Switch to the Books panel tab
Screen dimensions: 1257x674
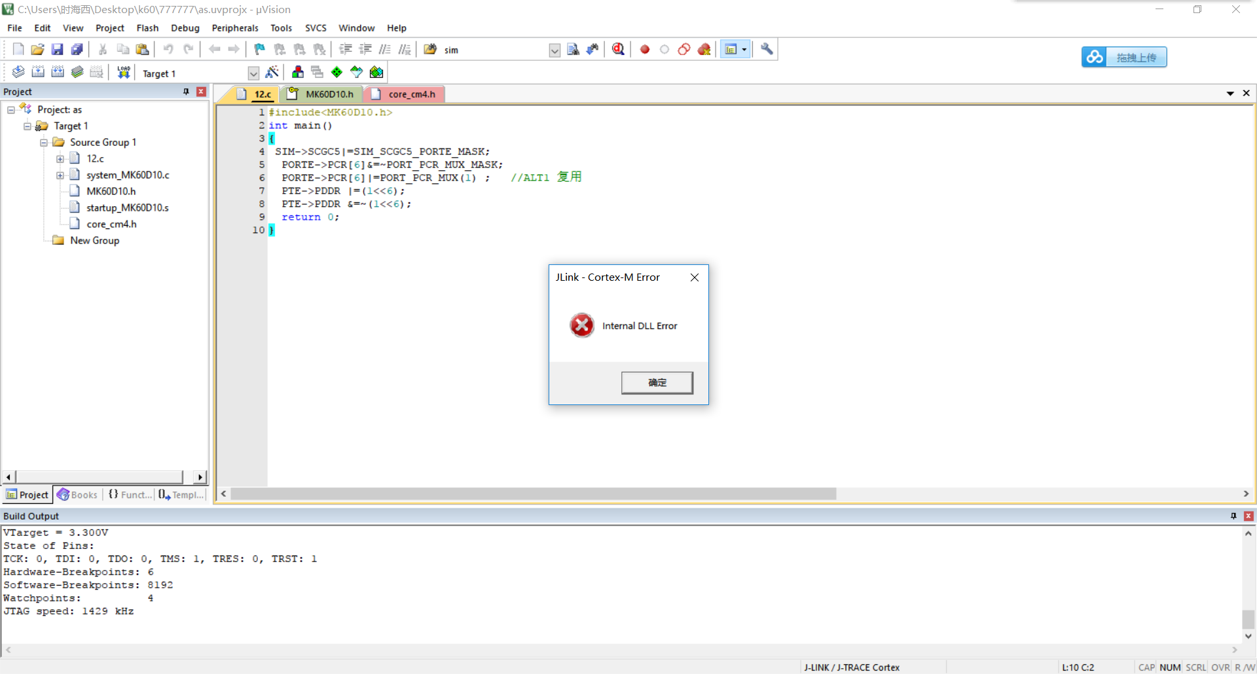(77, 495)
